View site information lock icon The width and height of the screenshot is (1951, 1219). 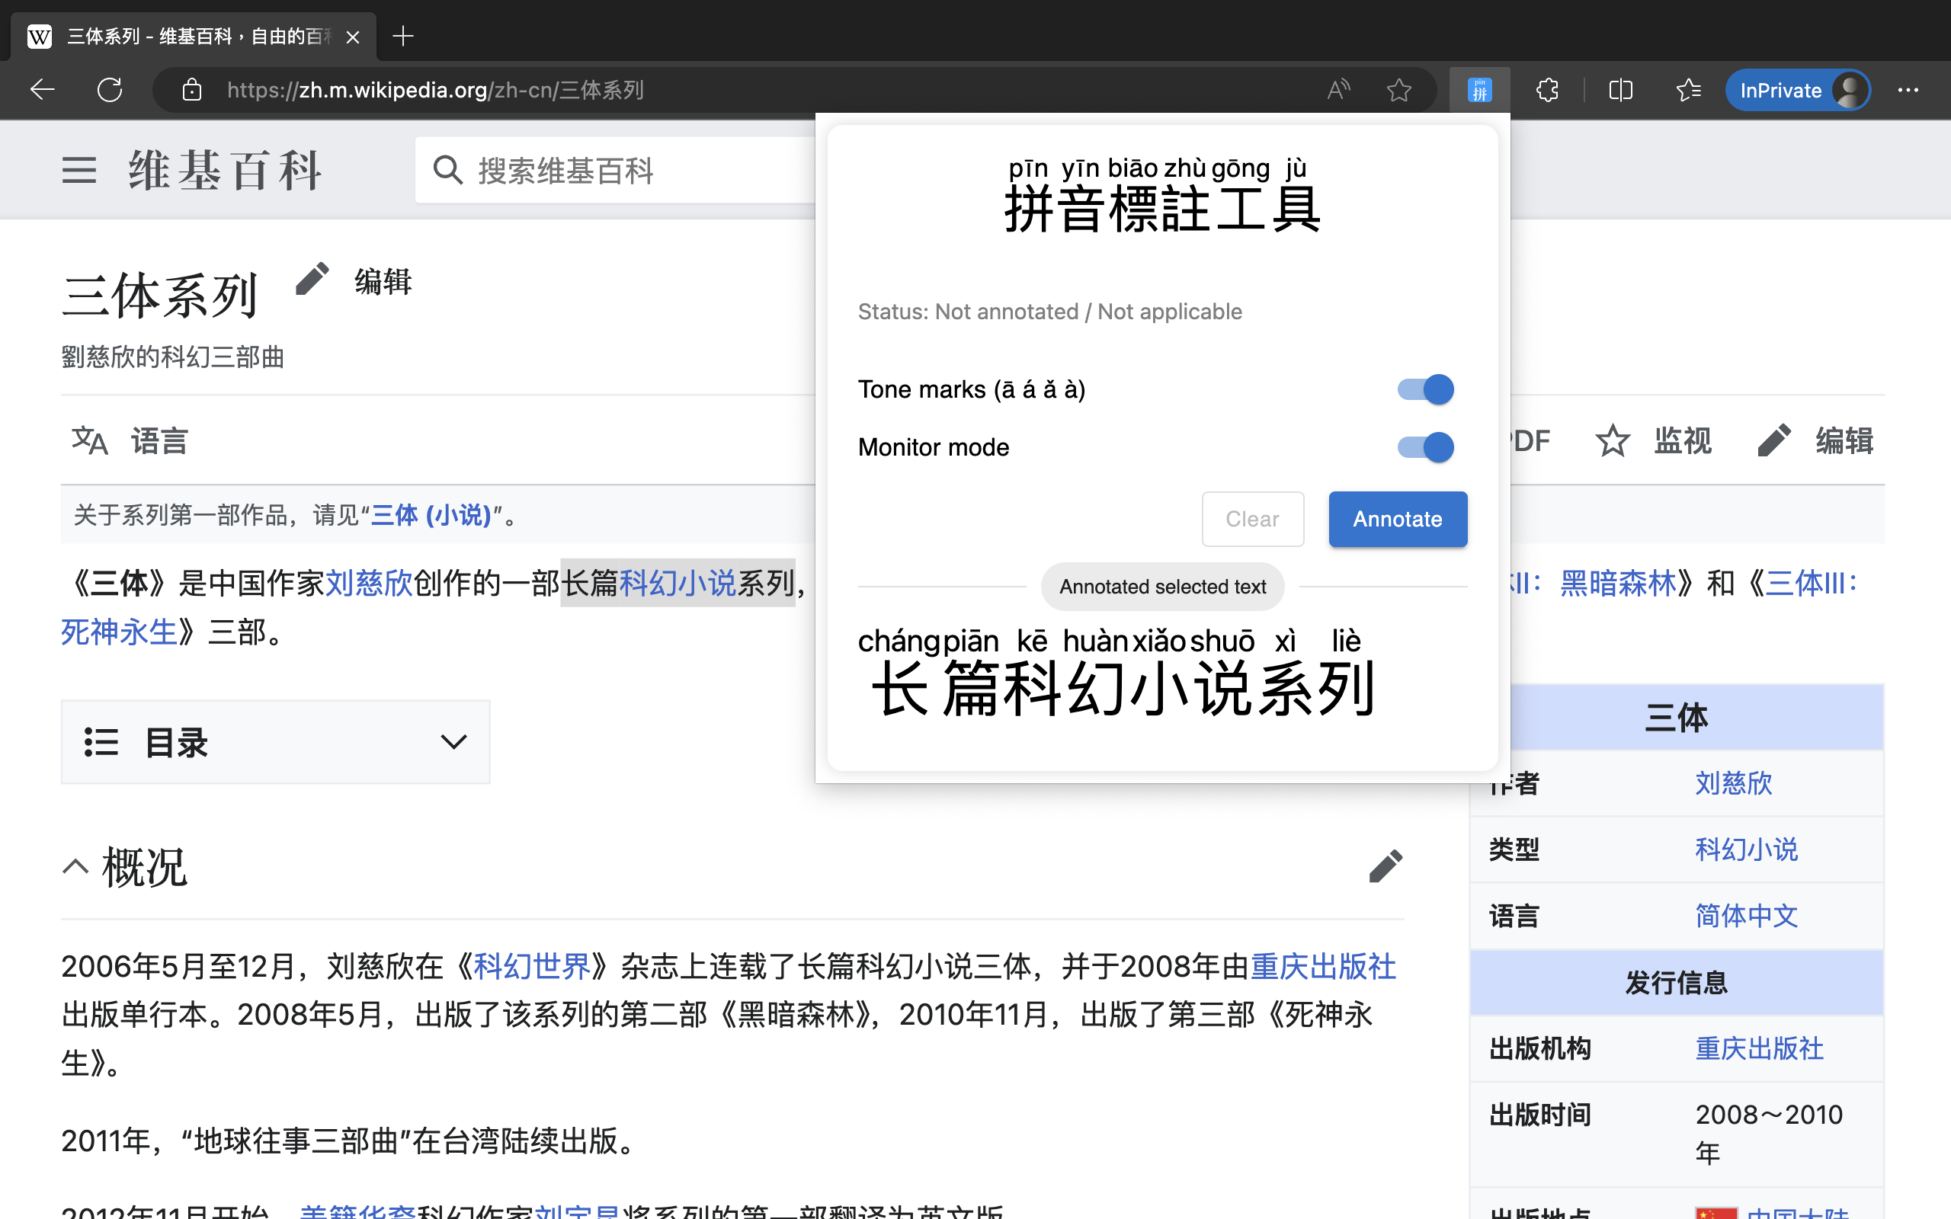(192, 89)
